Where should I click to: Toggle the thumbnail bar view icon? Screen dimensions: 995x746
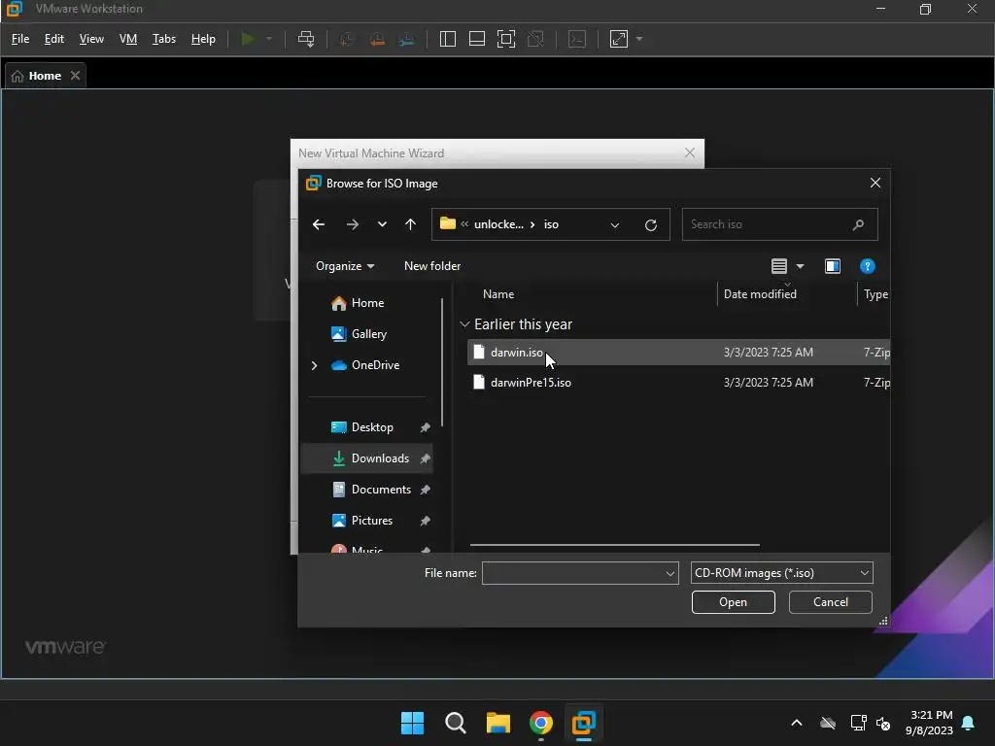pos(476,39)
